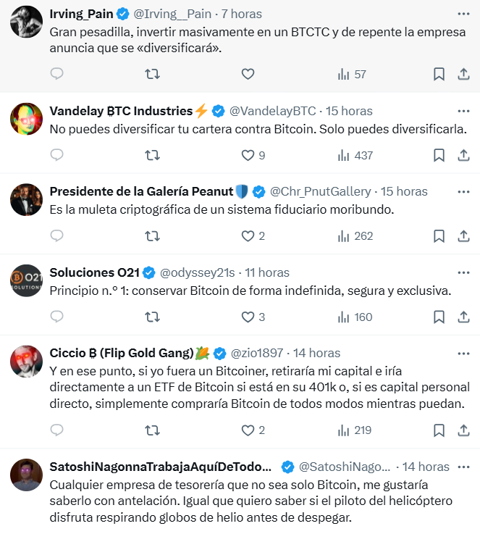Open more options for Irving_Pain's tweet

[463, 14]
